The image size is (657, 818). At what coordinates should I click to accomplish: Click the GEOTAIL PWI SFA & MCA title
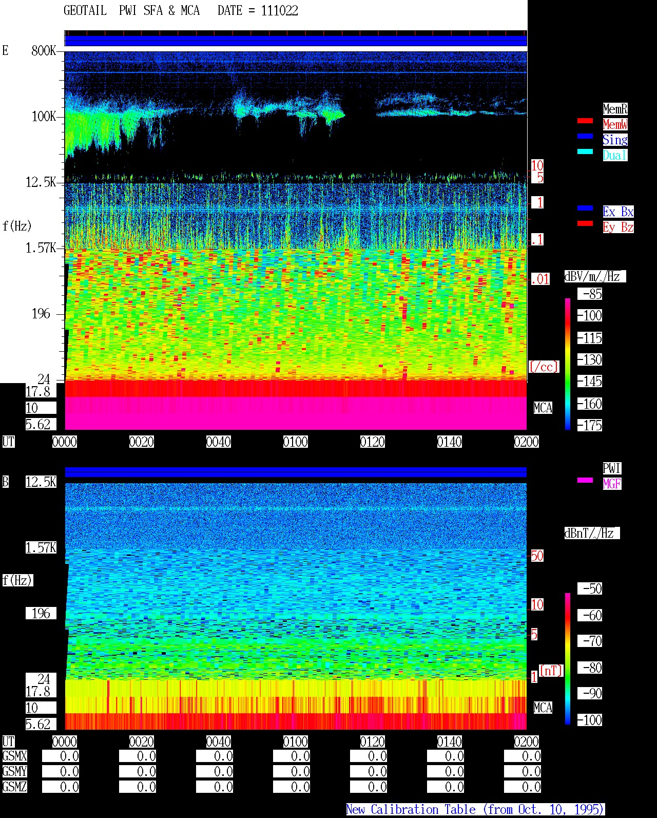(x=131, y=11)
